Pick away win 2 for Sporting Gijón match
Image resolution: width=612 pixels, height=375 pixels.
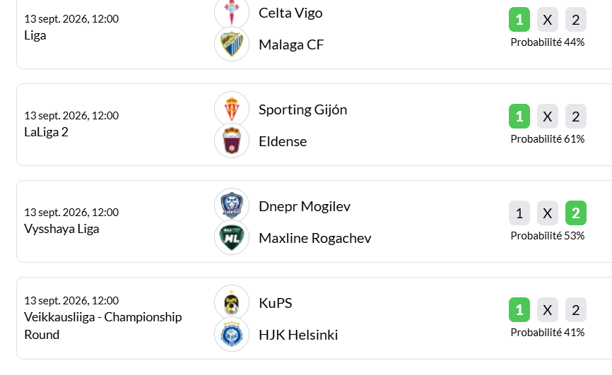point(576,117)
